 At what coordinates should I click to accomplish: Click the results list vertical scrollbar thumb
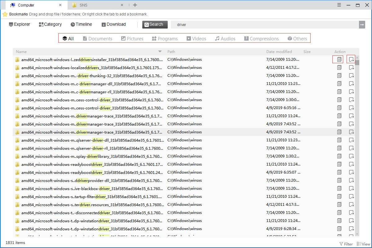(x=357, y=63)
